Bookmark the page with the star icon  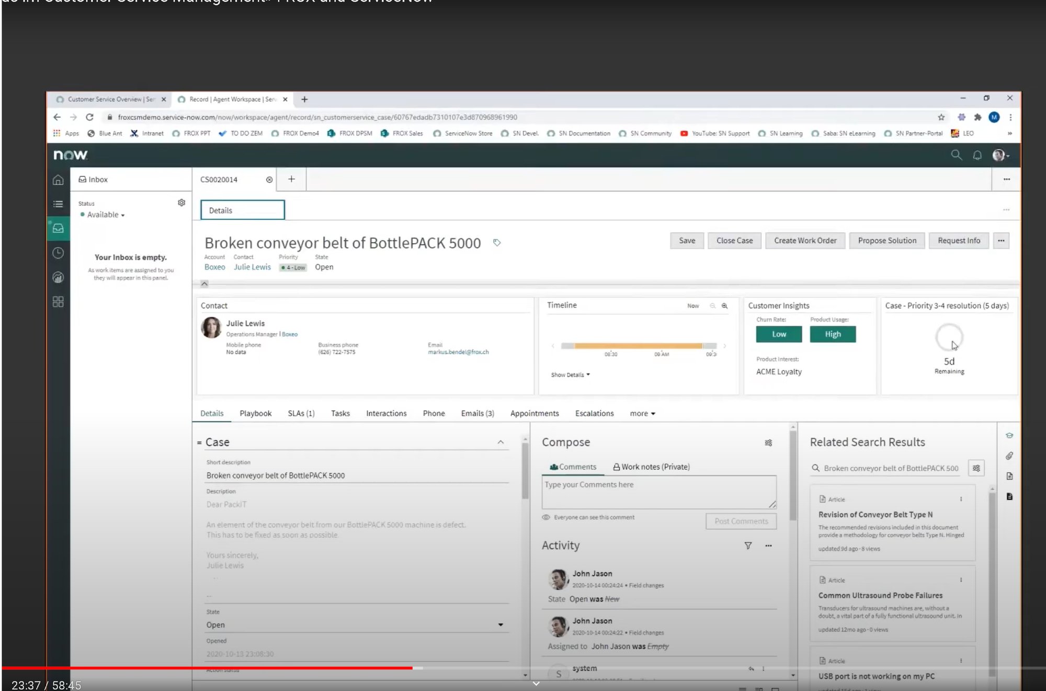941,117
